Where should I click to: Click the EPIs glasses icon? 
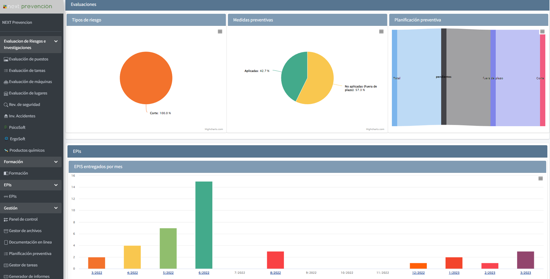(6, 196)
